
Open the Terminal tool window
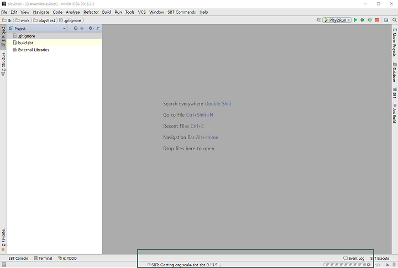[x=43, y=259]
